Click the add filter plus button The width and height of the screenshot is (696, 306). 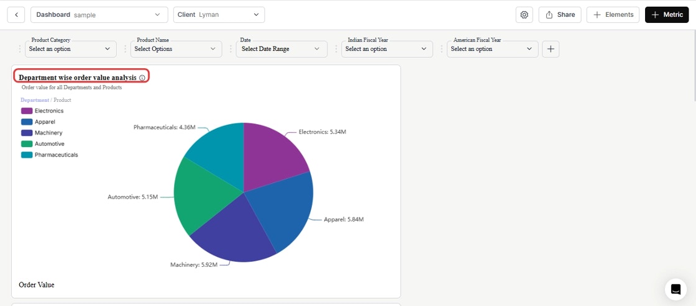[551, 49]
